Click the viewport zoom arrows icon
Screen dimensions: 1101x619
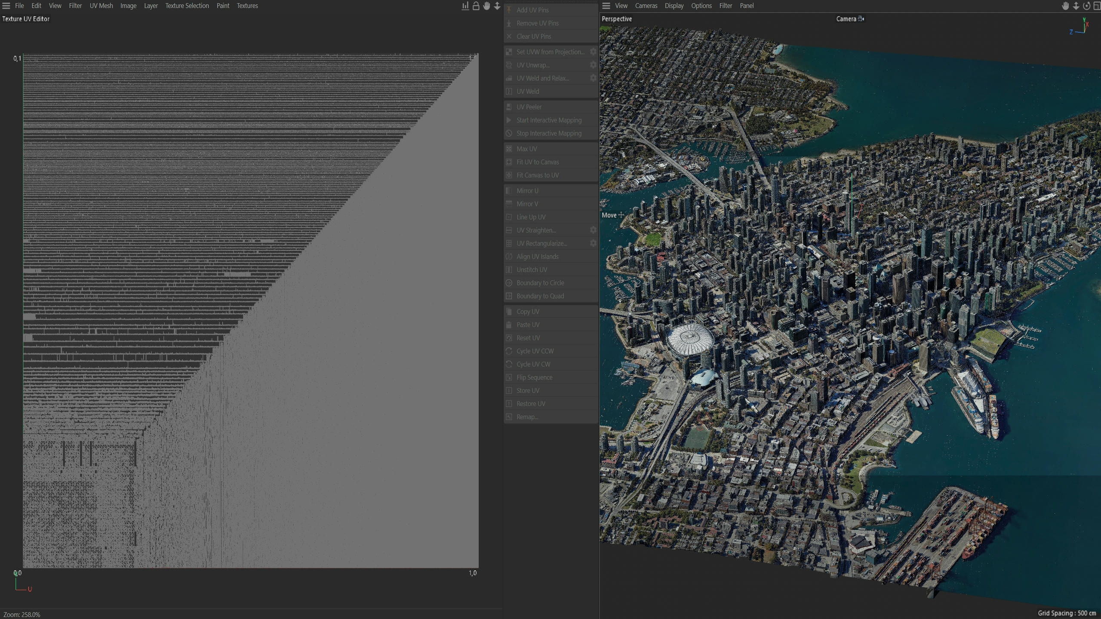click(x=1076, y=6)
